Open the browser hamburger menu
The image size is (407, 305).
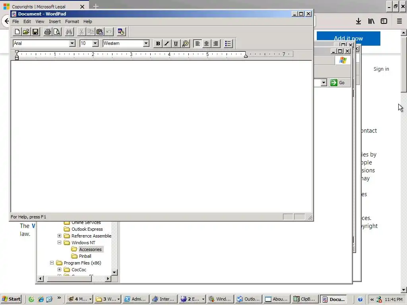coord(399,21)
